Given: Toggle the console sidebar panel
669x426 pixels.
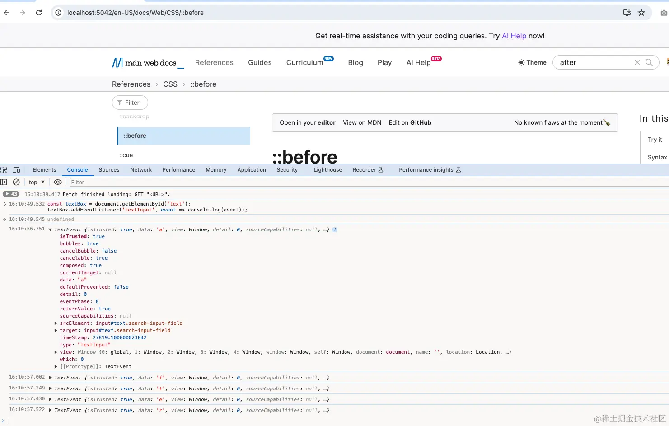Looking at the screenshot, I should tap(4, 182).
